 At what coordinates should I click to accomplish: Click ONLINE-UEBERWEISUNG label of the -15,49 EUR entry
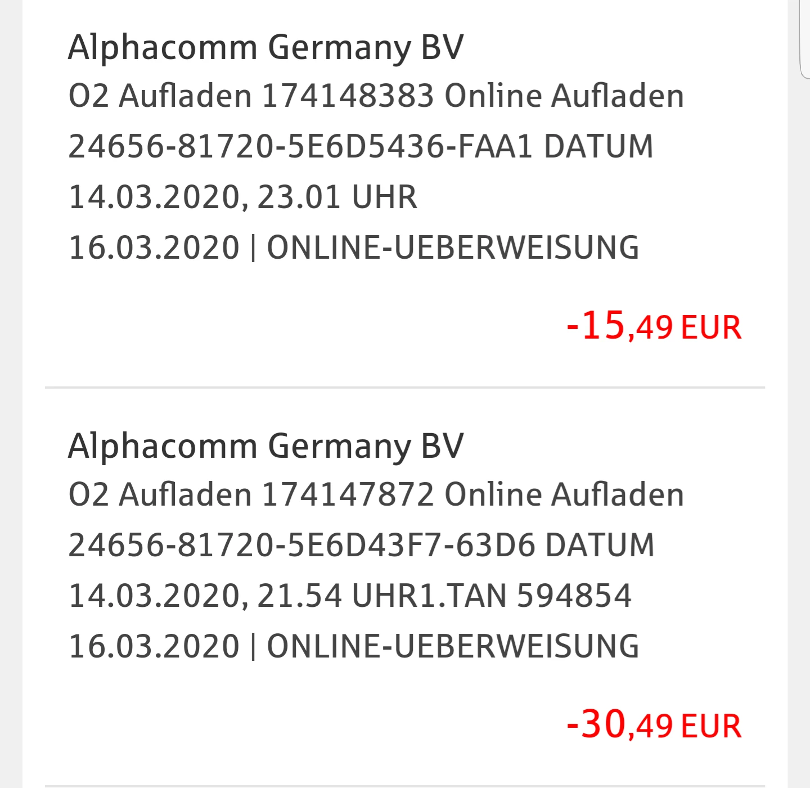(x=453, y=247)
